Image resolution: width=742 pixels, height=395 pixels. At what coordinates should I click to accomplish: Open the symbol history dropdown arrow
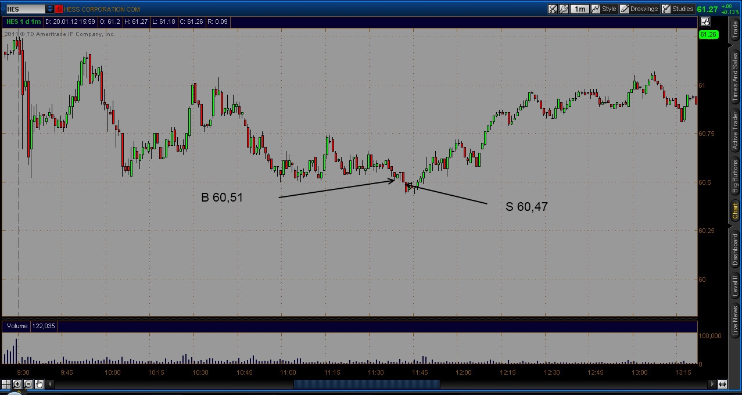click(x=49, y=9)
